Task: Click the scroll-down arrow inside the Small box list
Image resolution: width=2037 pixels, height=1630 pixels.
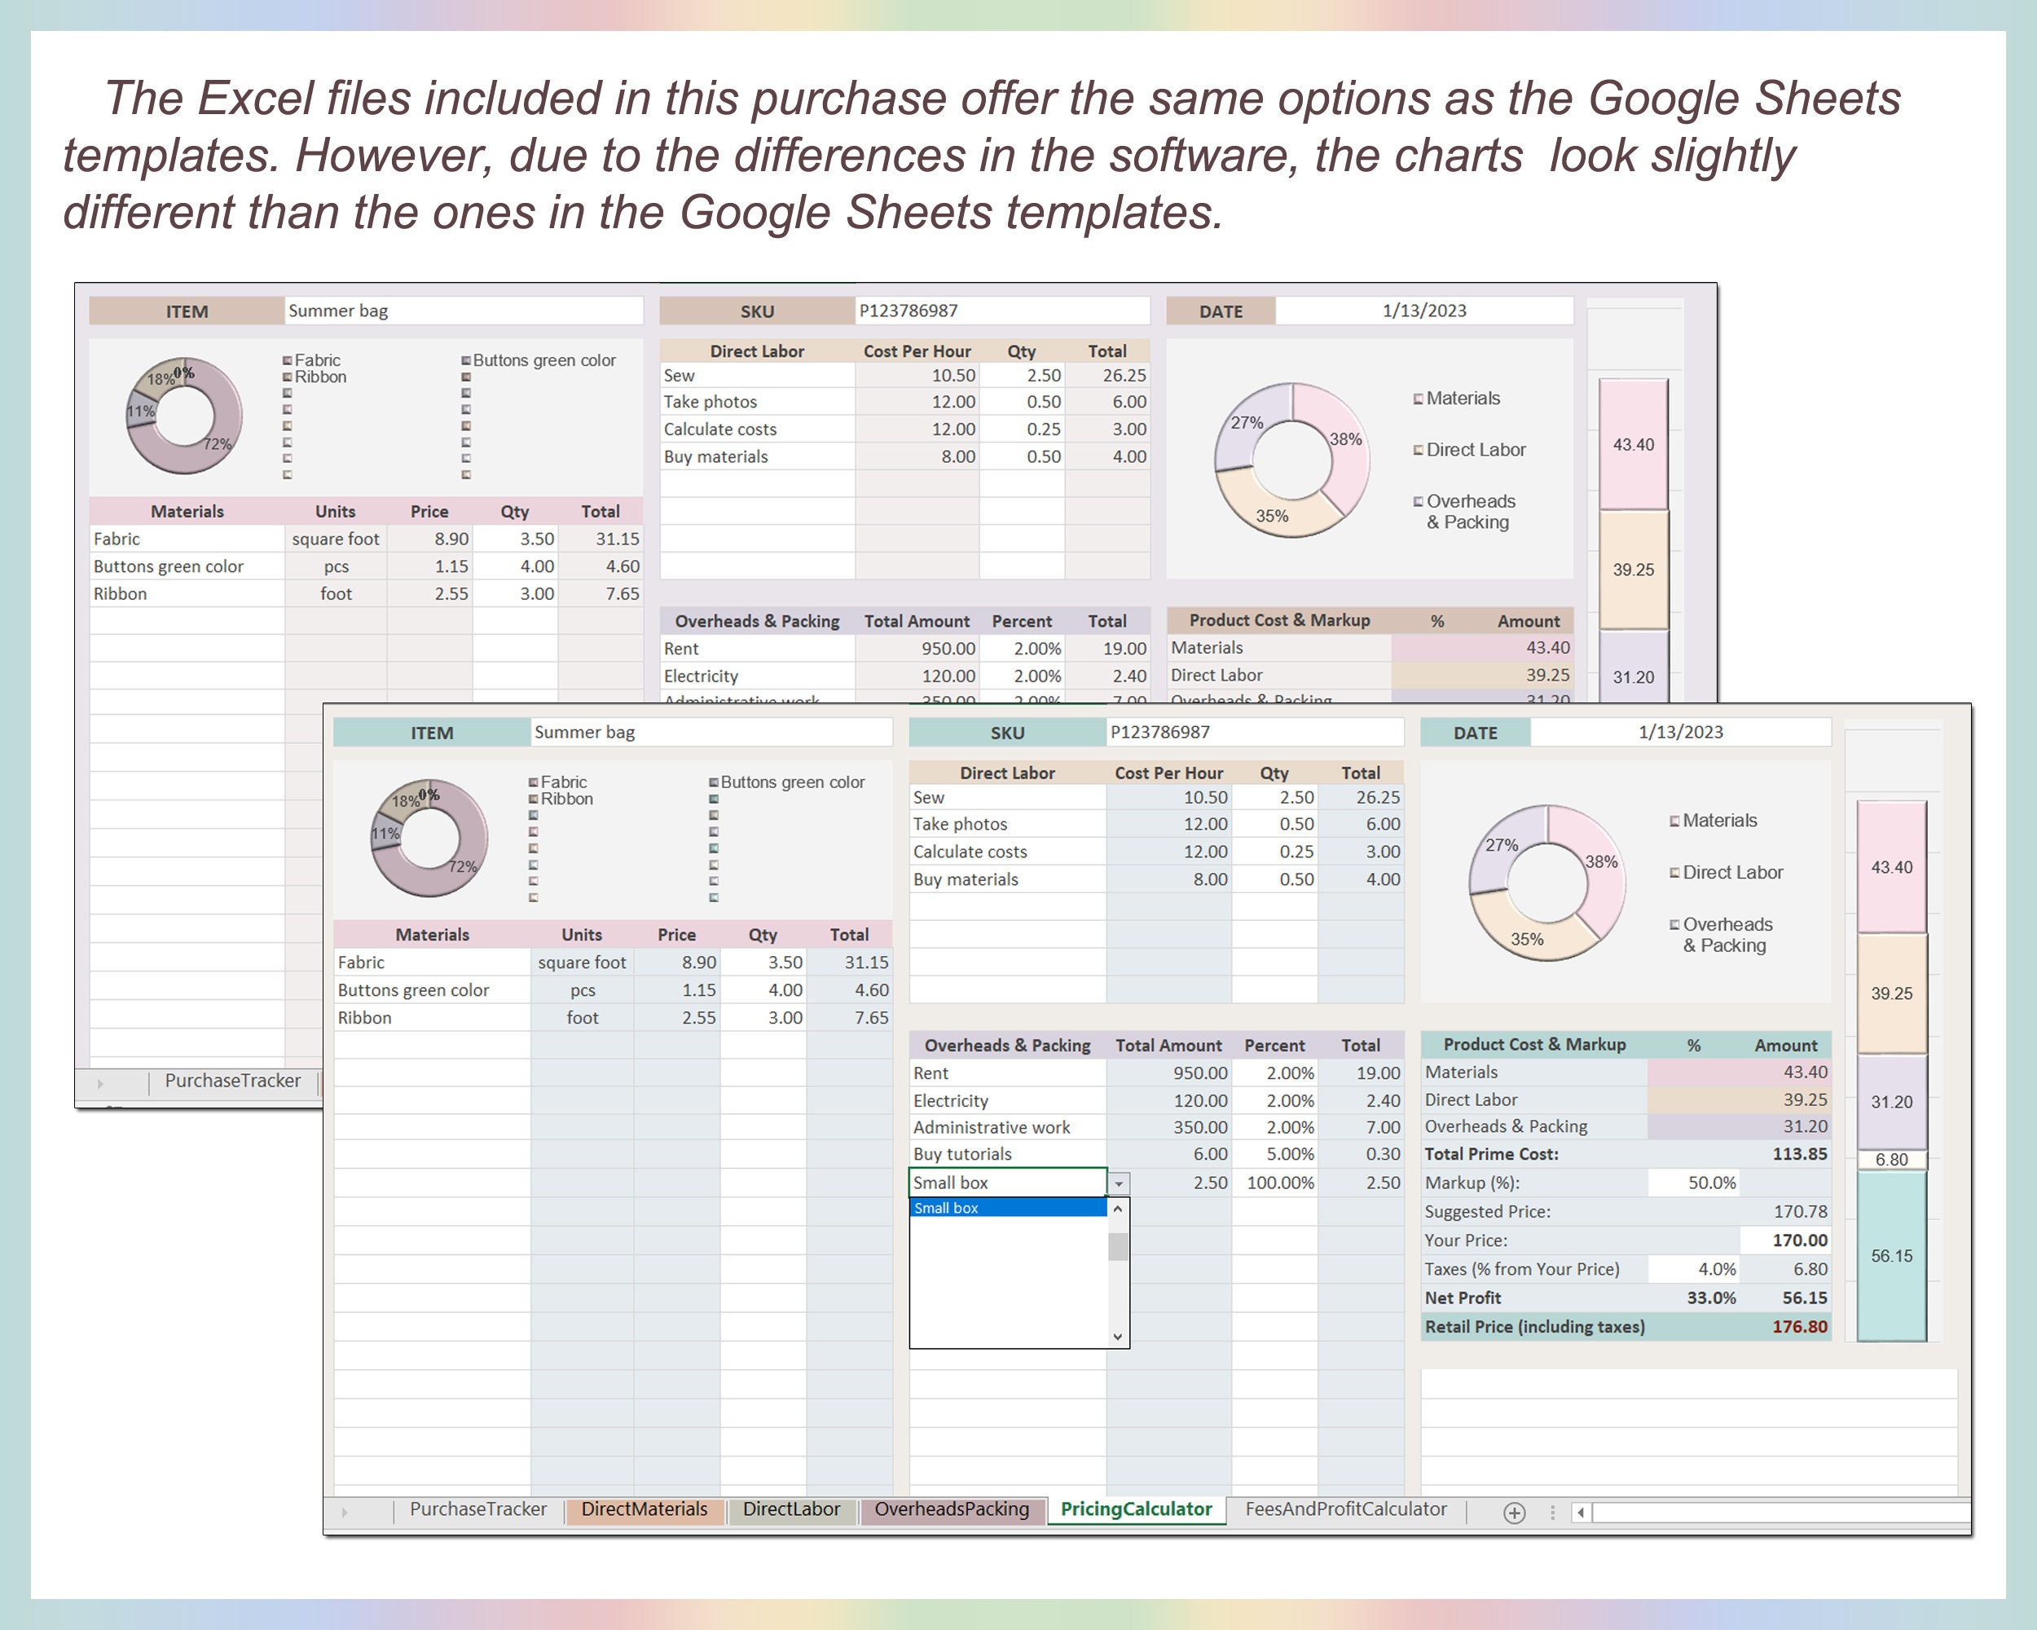Action: 1119,1336
